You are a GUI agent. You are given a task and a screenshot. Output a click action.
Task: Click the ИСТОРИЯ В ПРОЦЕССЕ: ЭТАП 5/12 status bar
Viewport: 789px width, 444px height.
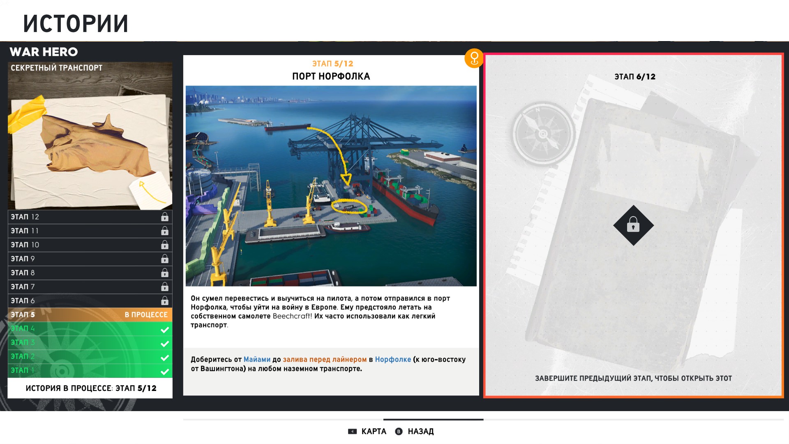pos(90,388)
